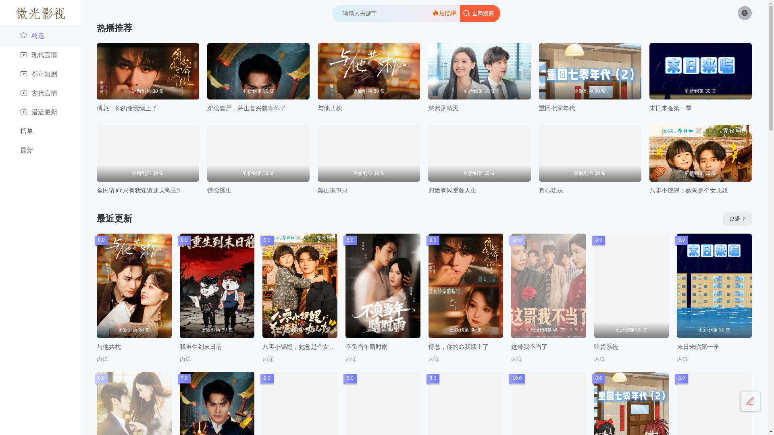774x435 pixels.
Task: Open the 我重生到末日前 poster
Action: pyautogui.click(x=217, y=286)
